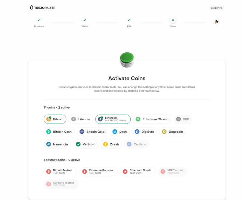Click the Namecoin logo icon
Image resolution: width=242 pixels, height=200 pixels.
(49, 144)
